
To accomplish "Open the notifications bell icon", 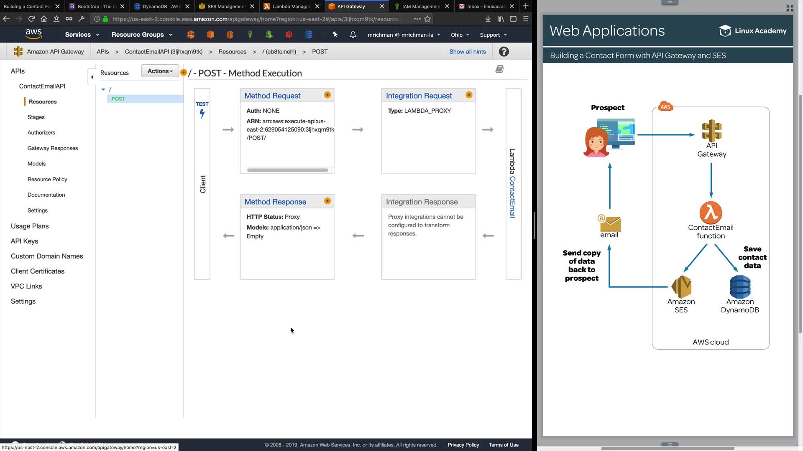I will [x=353, y=35].
